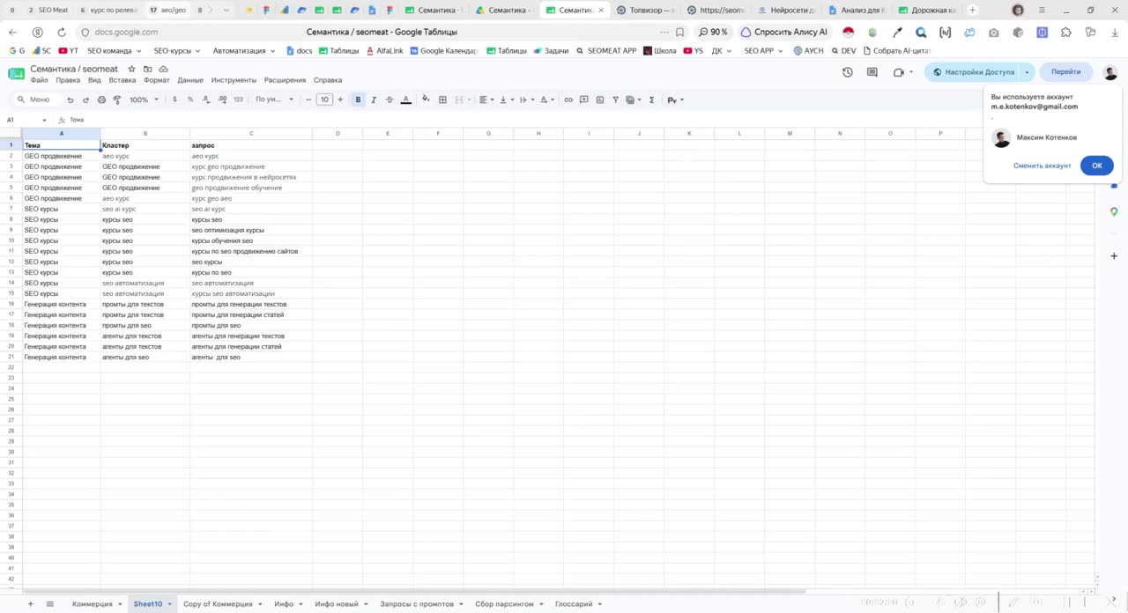Confirm account popup with OK
This screenshot has width=1128, height=613.
click(1096, 166)
